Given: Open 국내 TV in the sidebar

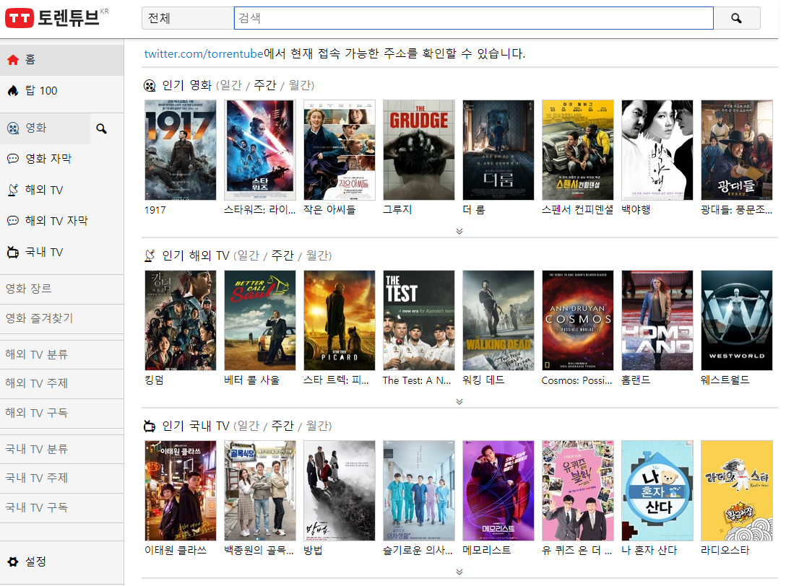Looking at the screenshot, I should [x=61, y=252].
